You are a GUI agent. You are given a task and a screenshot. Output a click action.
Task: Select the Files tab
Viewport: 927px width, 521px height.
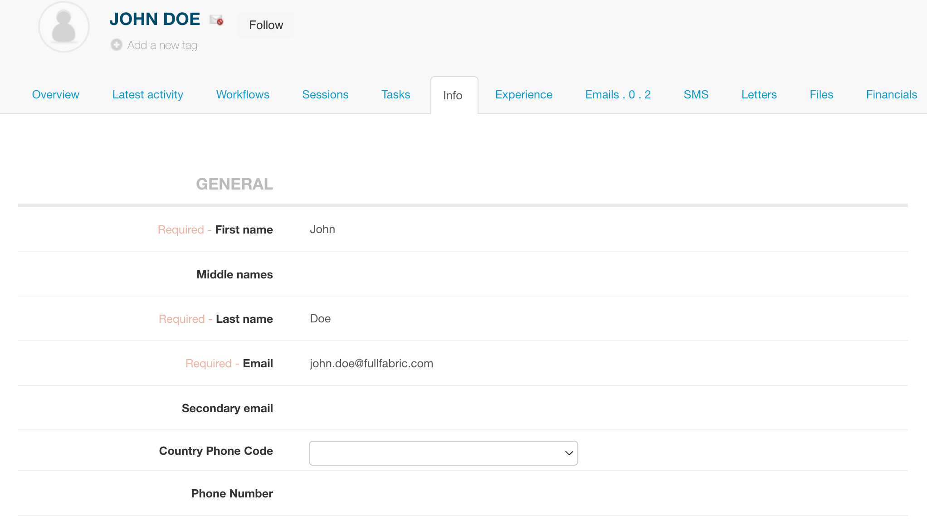coord(821,94)
